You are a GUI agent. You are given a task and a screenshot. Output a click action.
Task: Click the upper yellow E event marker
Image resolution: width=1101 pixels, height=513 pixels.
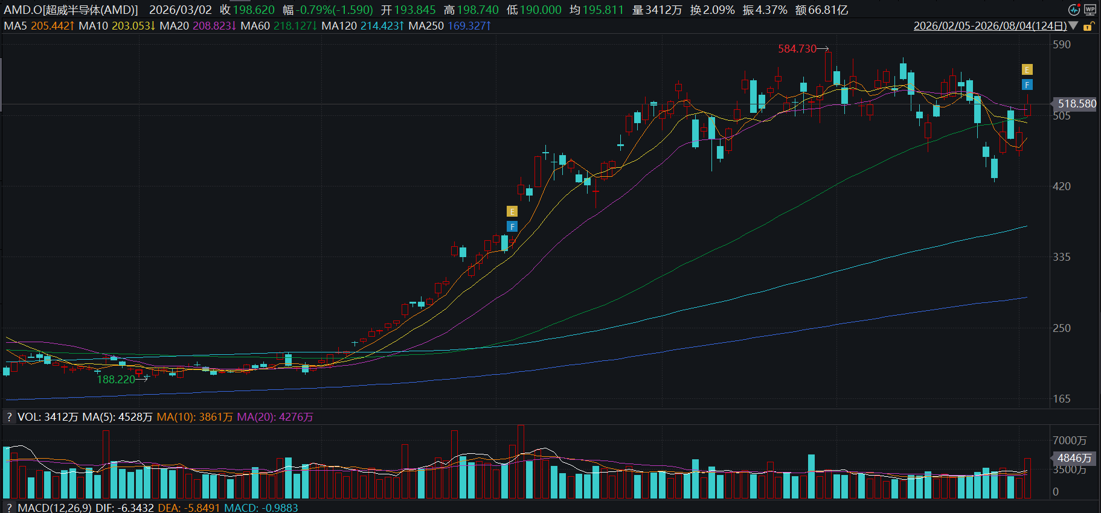tap(1027, 70)
